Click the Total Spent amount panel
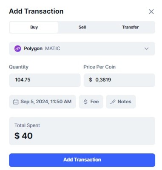The image size is (162, 170). click(x=82, y=131)
